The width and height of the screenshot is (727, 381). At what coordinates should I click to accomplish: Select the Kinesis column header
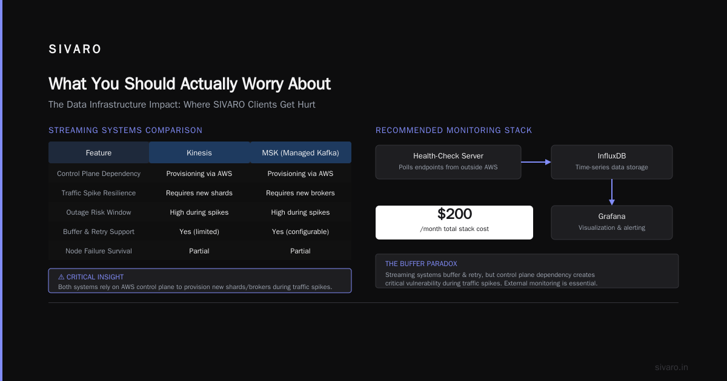(x=199, y=152)
